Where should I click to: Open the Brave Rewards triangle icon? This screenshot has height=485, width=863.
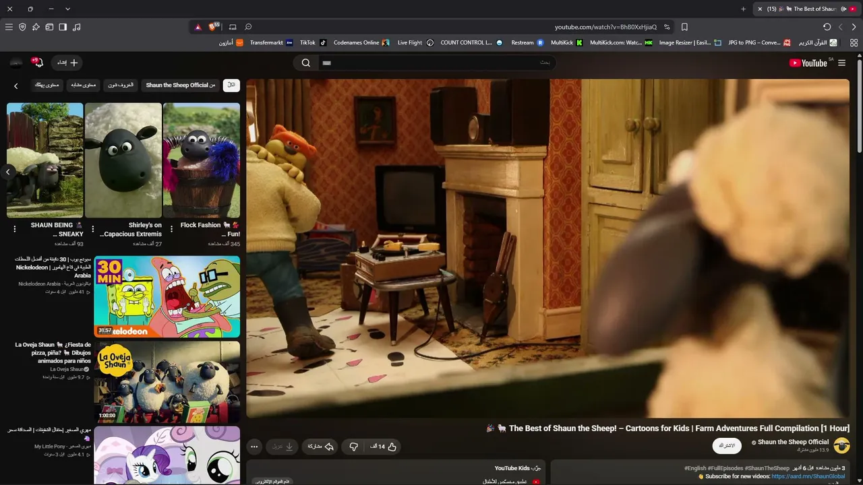pyautogui.click(x=198, y=27)
